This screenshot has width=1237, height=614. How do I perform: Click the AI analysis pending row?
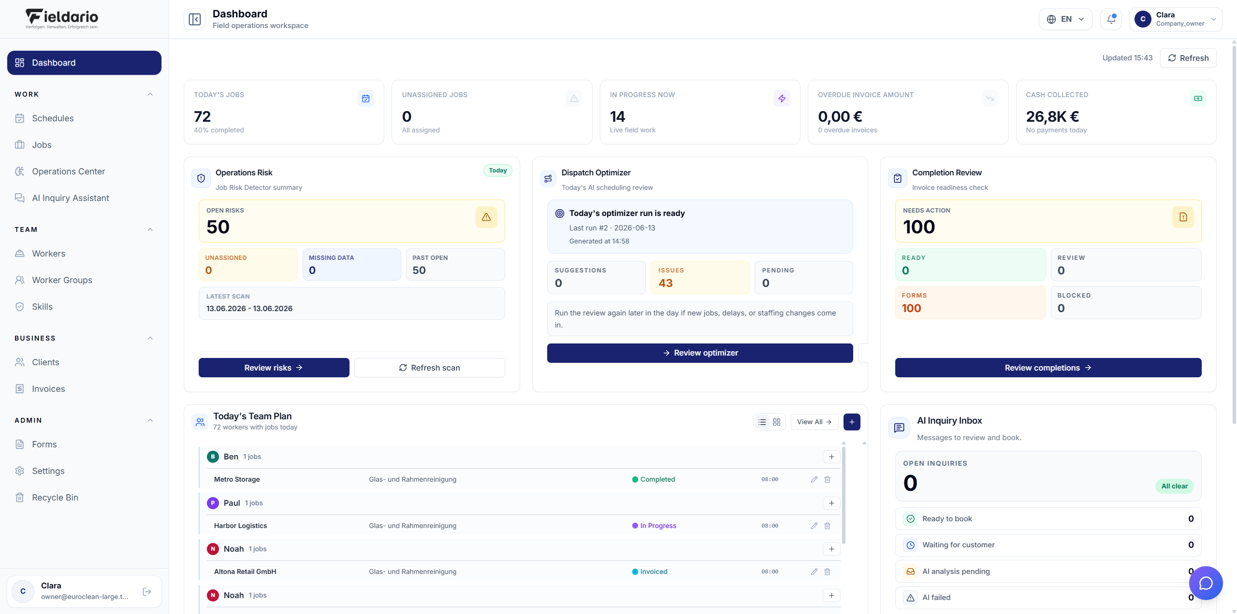pos(1048,571)
